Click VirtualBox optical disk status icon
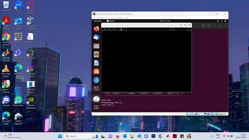 pos(190,114)
